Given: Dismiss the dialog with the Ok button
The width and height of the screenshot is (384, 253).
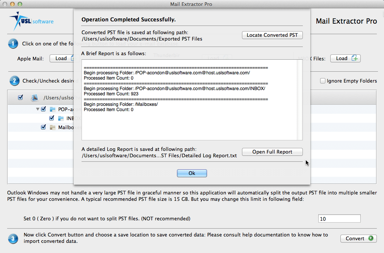Looking at the screenshot, I should click(x=192, y=173).
